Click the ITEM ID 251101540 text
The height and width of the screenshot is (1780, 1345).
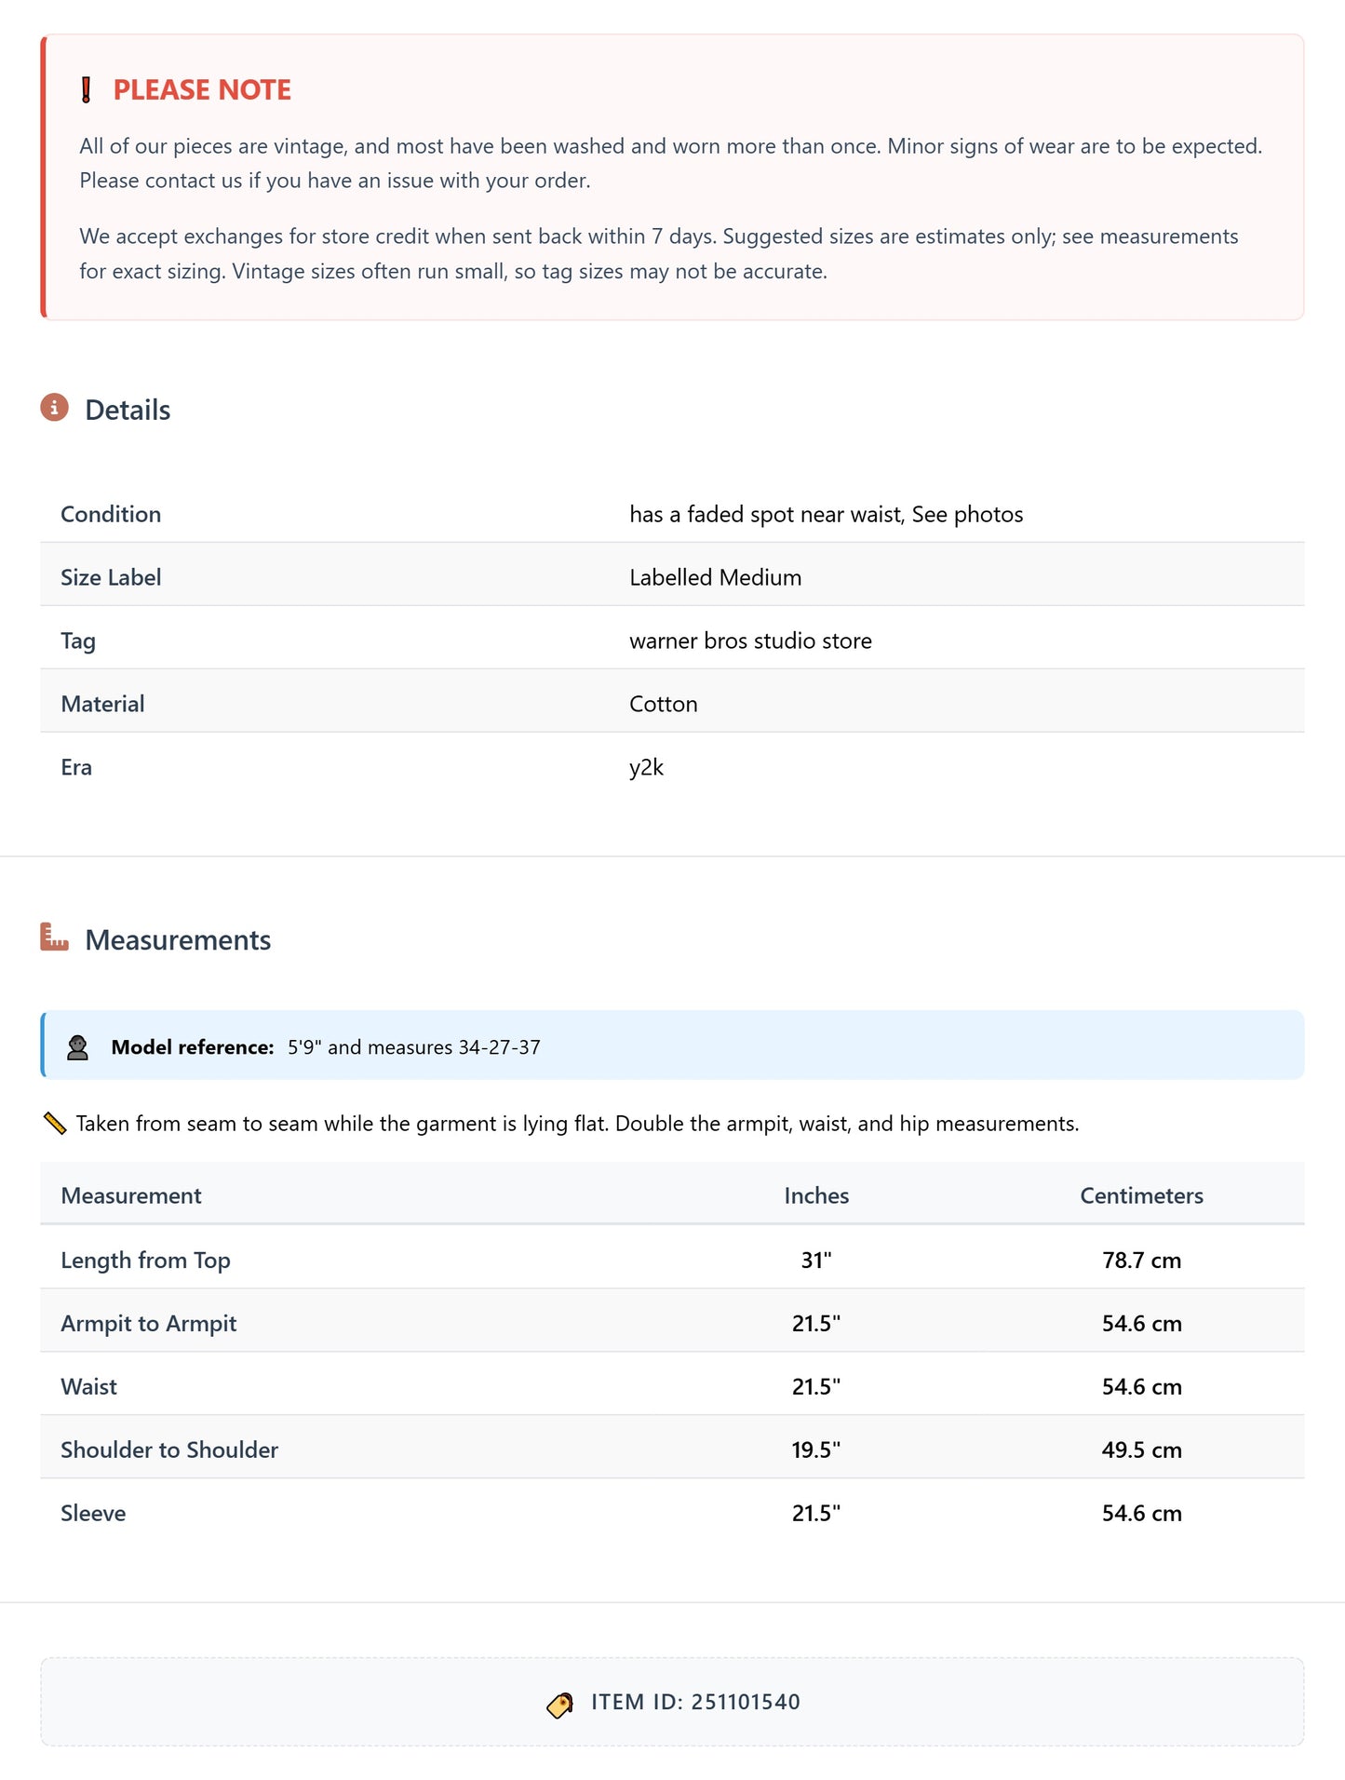coord(695,1702)
